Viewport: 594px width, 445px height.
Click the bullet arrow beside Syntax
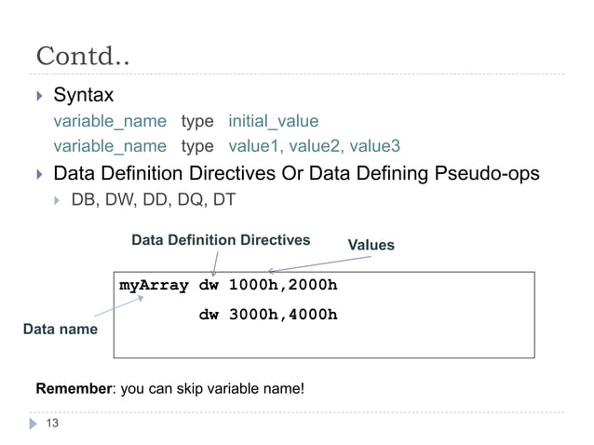37,97
